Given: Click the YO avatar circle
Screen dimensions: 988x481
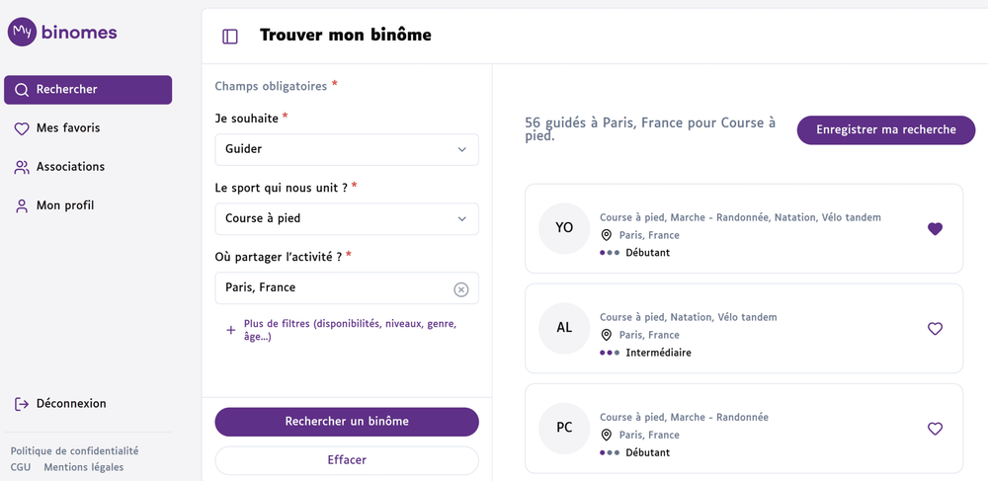Looking at the screenshot, I should [564, 228].
